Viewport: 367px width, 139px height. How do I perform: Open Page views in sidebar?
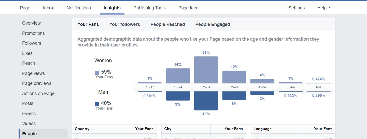[33, 73]
